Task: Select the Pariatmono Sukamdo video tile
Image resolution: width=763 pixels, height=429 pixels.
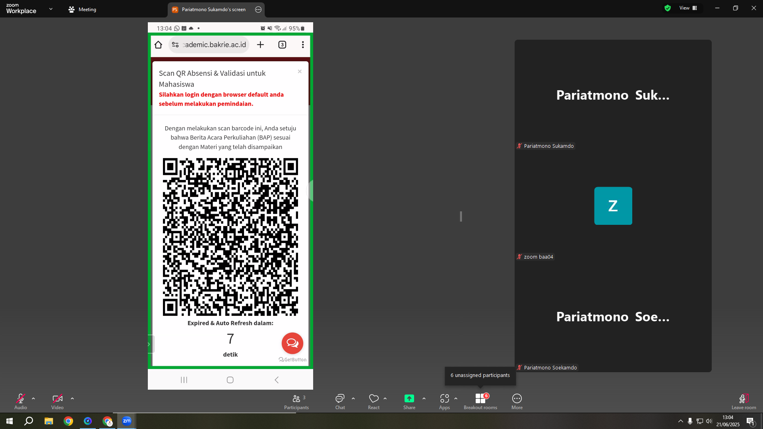Action: (x=613, y=95)
